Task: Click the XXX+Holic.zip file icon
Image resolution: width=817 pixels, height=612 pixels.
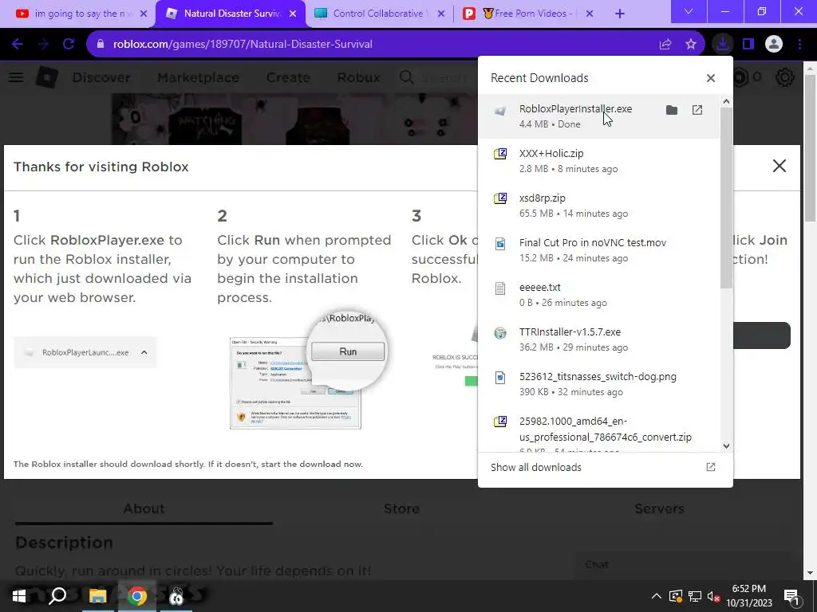Action: [x=500, y=154]
